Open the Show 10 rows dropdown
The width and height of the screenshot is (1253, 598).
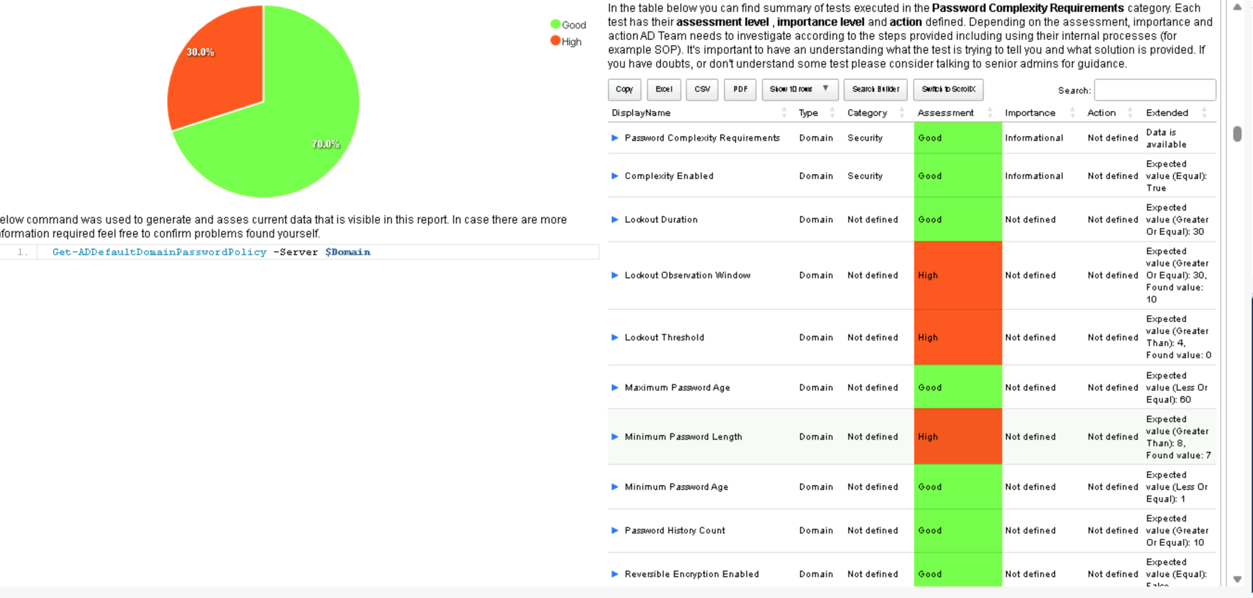[799, 89]
